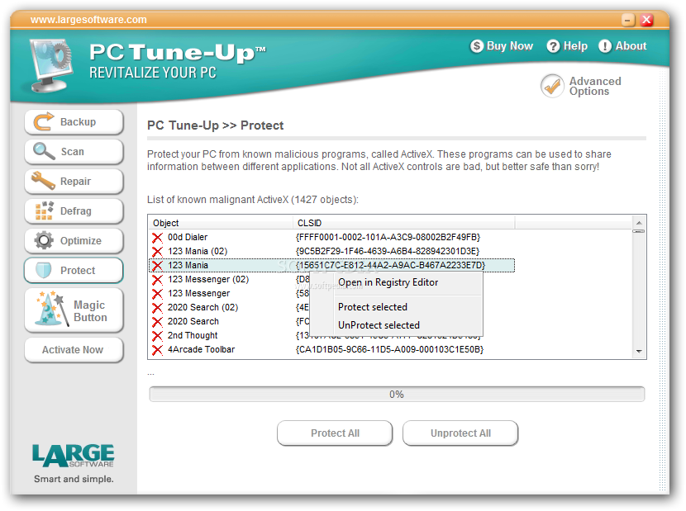Go to the Scan section
This screenshot has height=511, width=686.
74,152
